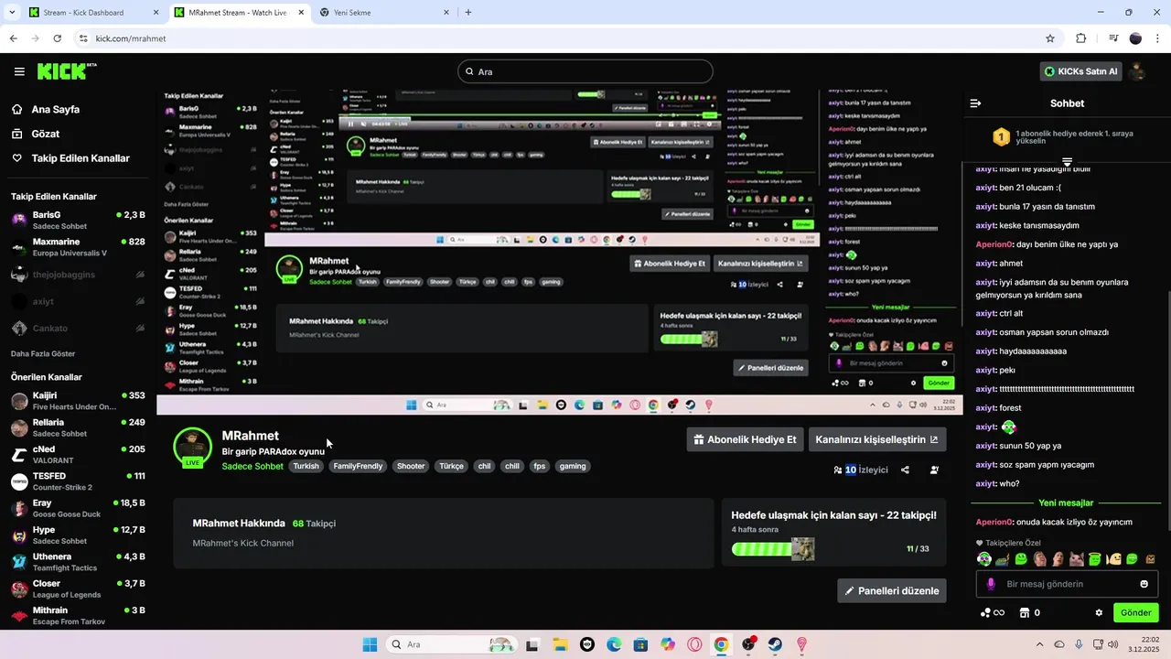Open a new browser tab with plus
This screenshot has width=1171, height=659.
pos(468,13)
